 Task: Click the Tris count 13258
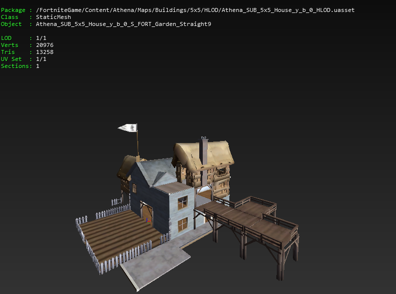[45, 52]
